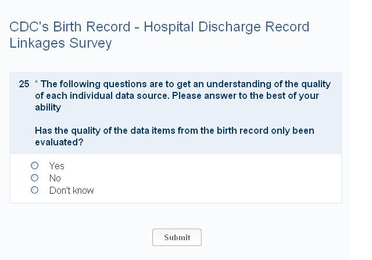Select the "Yes" radio button
Screen dimensions: 372x260
(x=35, y=166)
